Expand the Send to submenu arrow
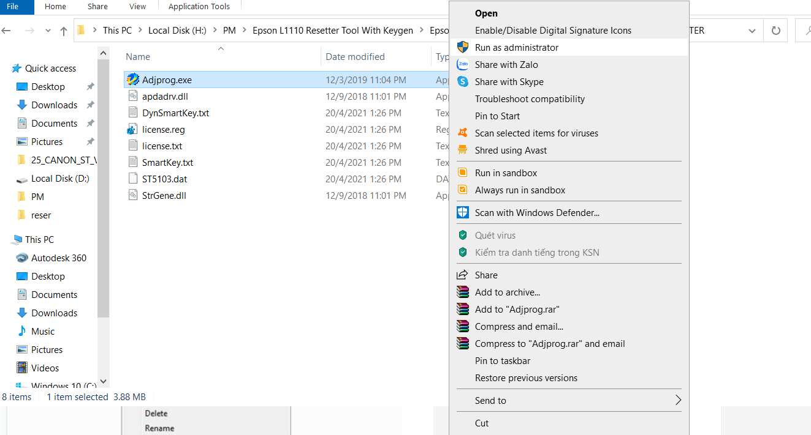This screenshot has height=435, width=811. pos(678,401)
